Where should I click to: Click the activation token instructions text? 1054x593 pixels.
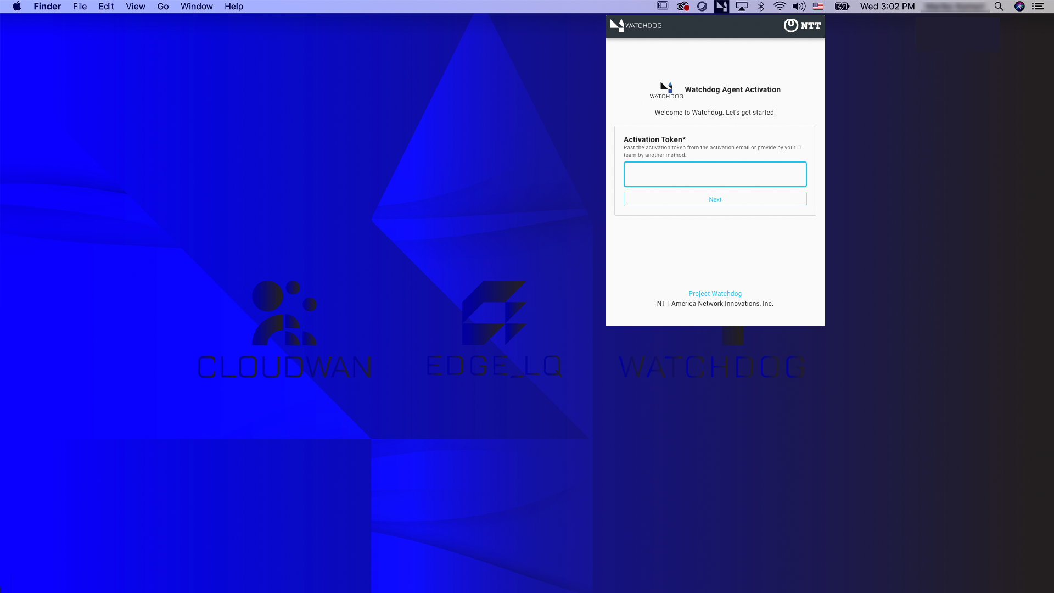point(713,152)
